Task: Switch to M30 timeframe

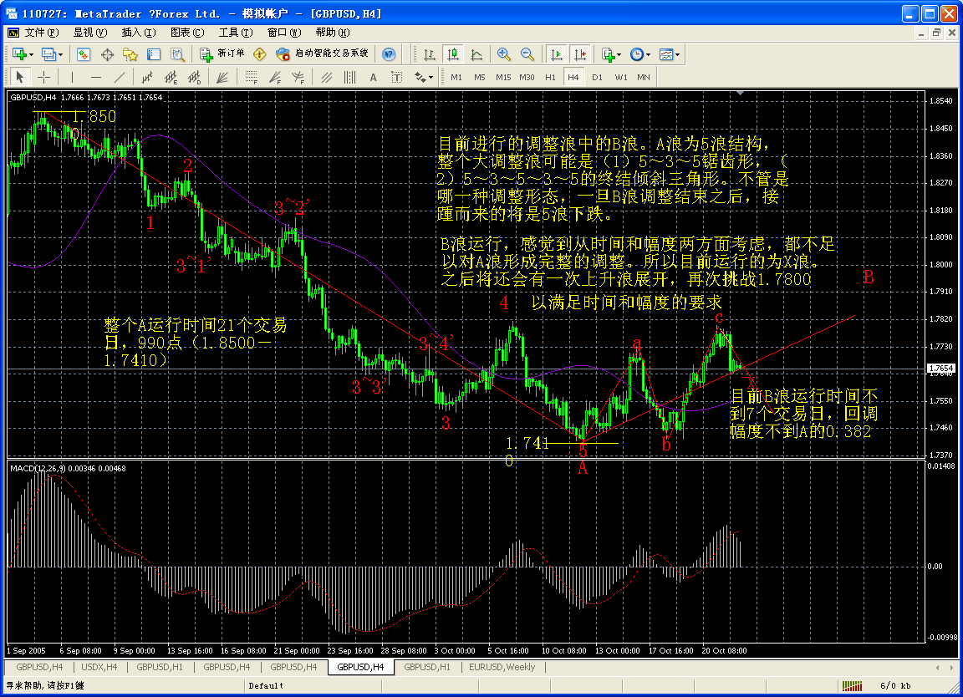Action: click(x=527, y=78)
